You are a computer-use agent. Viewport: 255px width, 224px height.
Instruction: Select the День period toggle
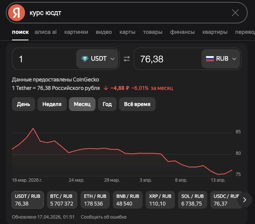(23, 104)
